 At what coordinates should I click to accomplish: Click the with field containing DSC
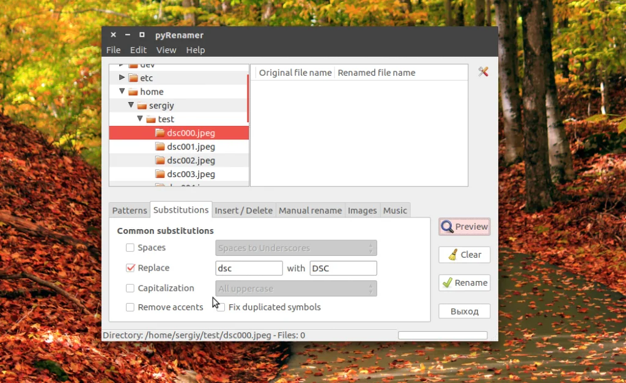(x=344, y=268)
